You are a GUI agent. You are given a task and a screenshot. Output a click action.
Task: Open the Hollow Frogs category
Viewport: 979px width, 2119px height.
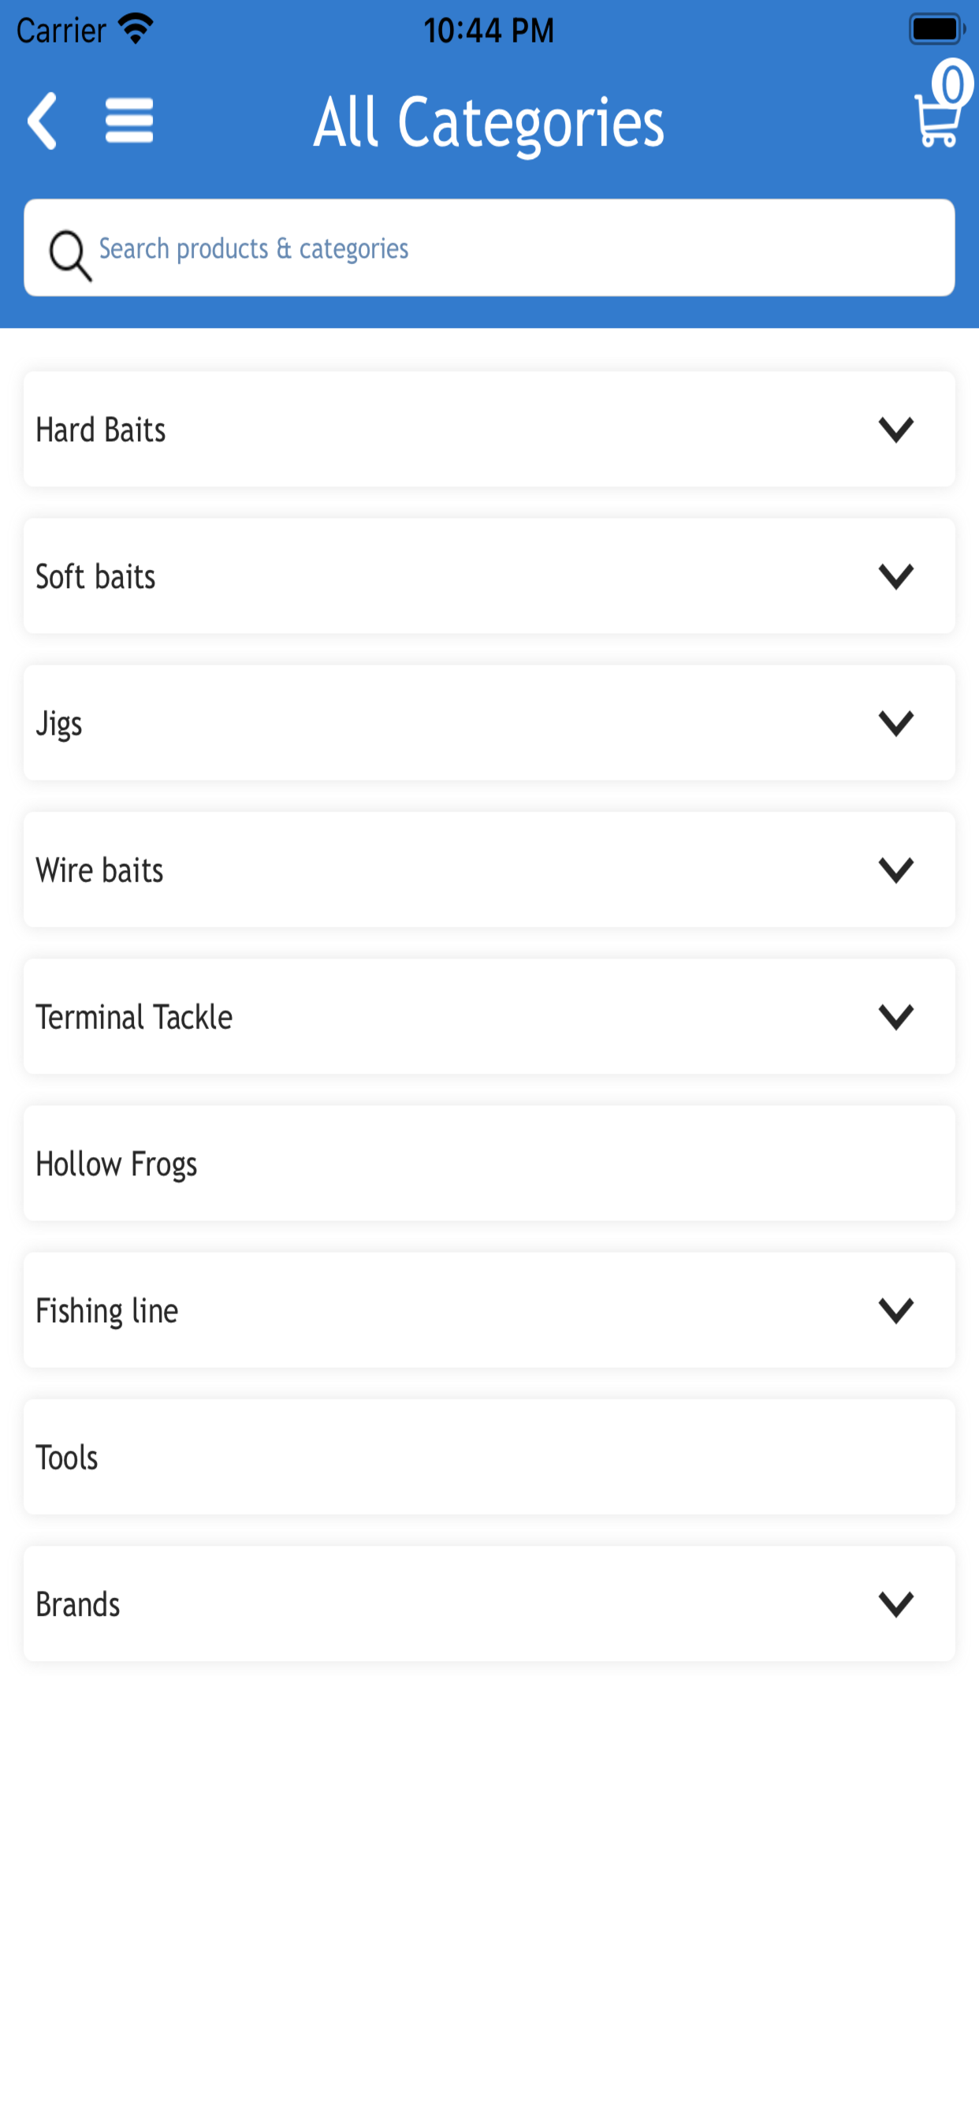(489, 1163)
